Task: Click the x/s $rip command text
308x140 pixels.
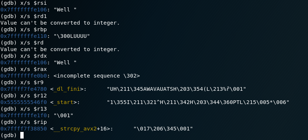Action: [34, 122]
